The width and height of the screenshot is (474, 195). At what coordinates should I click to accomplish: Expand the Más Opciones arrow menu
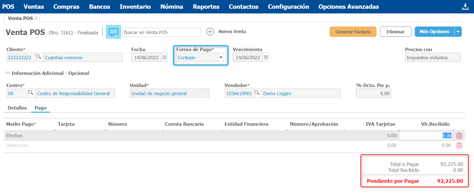click(x=458, y=32)
